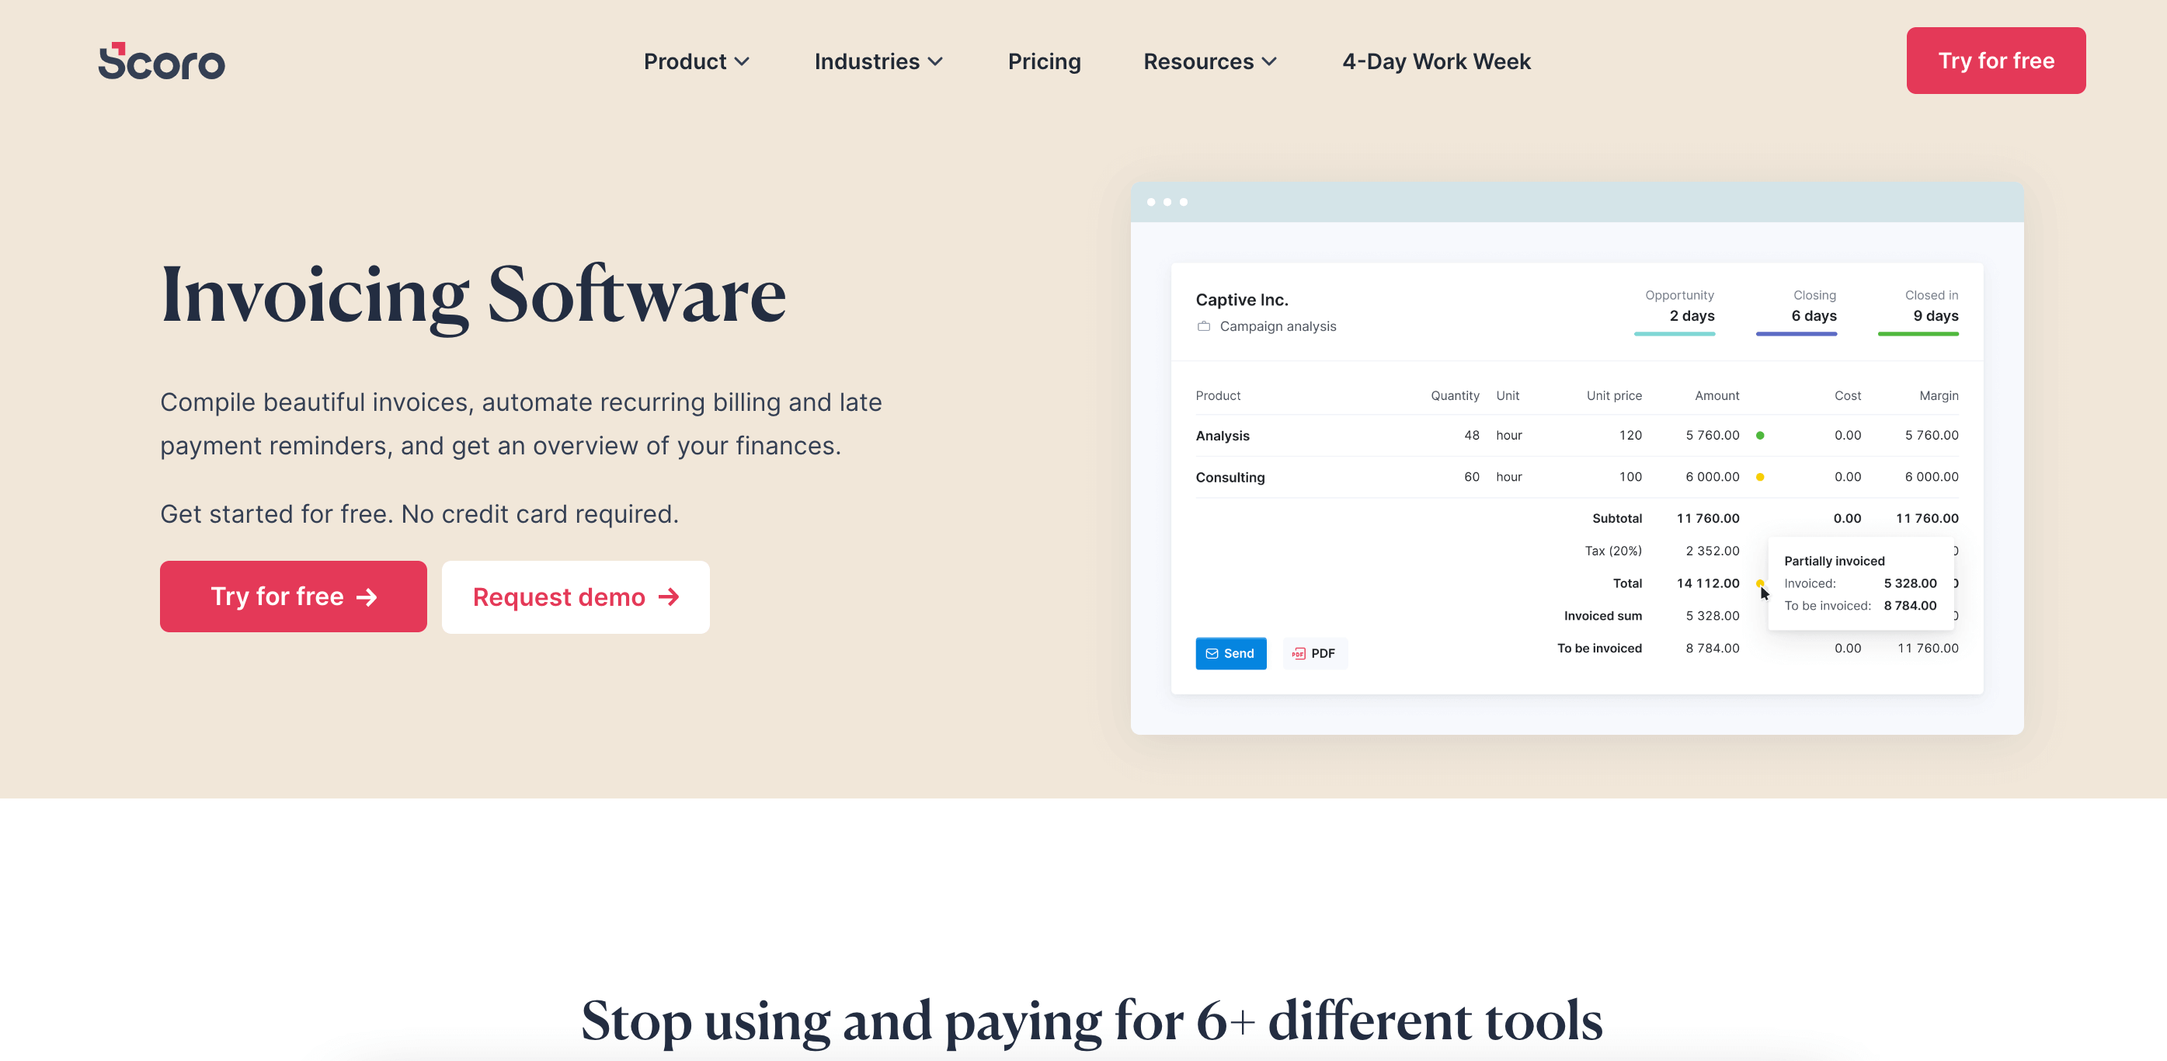
Task: Click the Captive Inc. client name link
Action: coord(1241,300)
